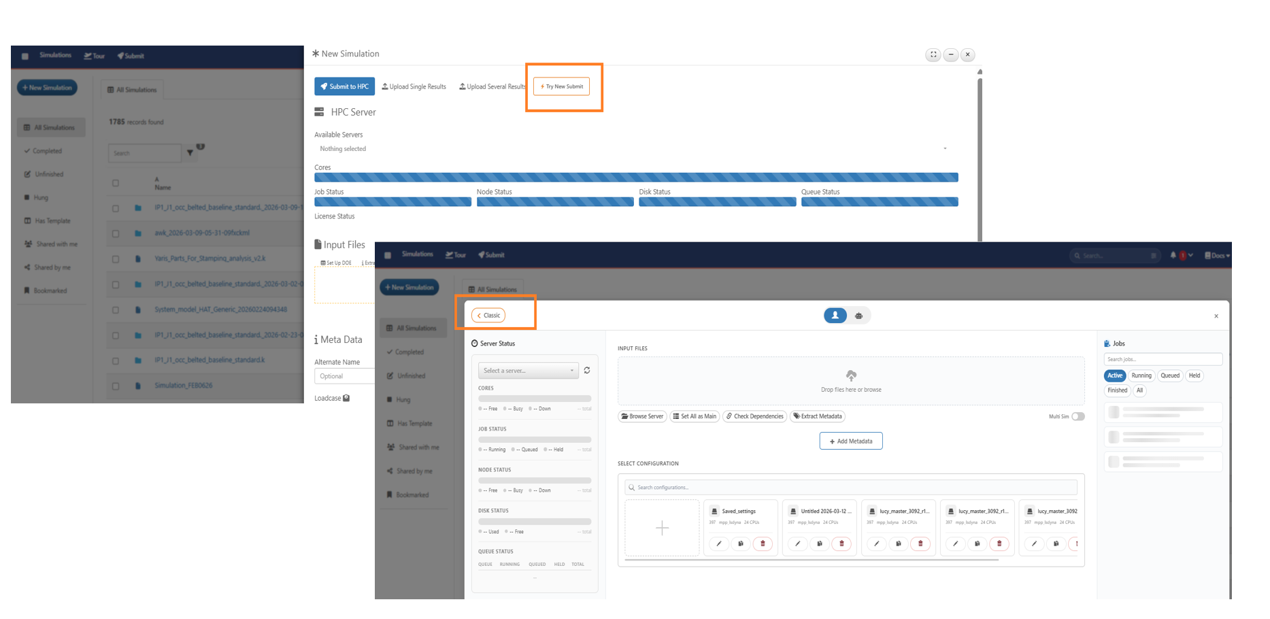The image size is (1270, 619).
Task: Expand the Available Servers dropdown
Action: point(633,149)
